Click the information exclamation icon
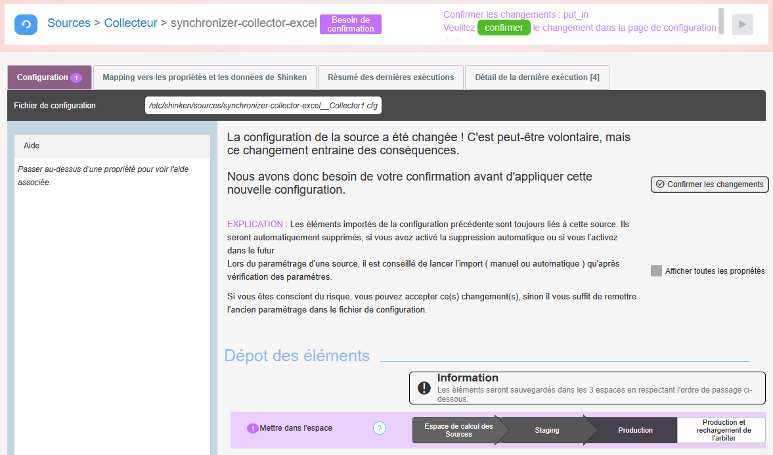Image resolution: width=773 pixels, height=455 pixels. pyautogui.click(x=424, y=387)
